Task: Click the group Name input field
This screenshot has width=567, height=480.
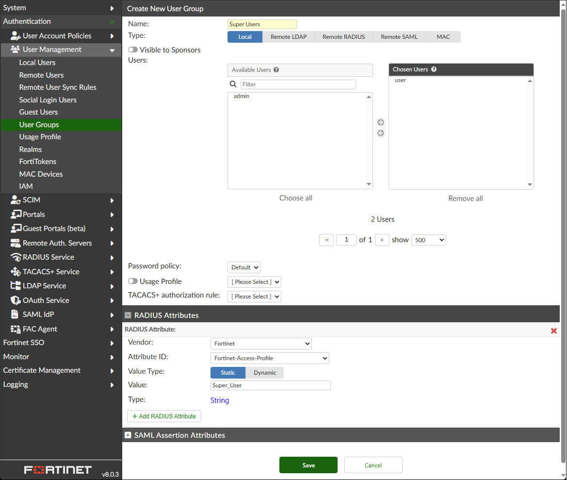Action: click(x=262, y=24)
